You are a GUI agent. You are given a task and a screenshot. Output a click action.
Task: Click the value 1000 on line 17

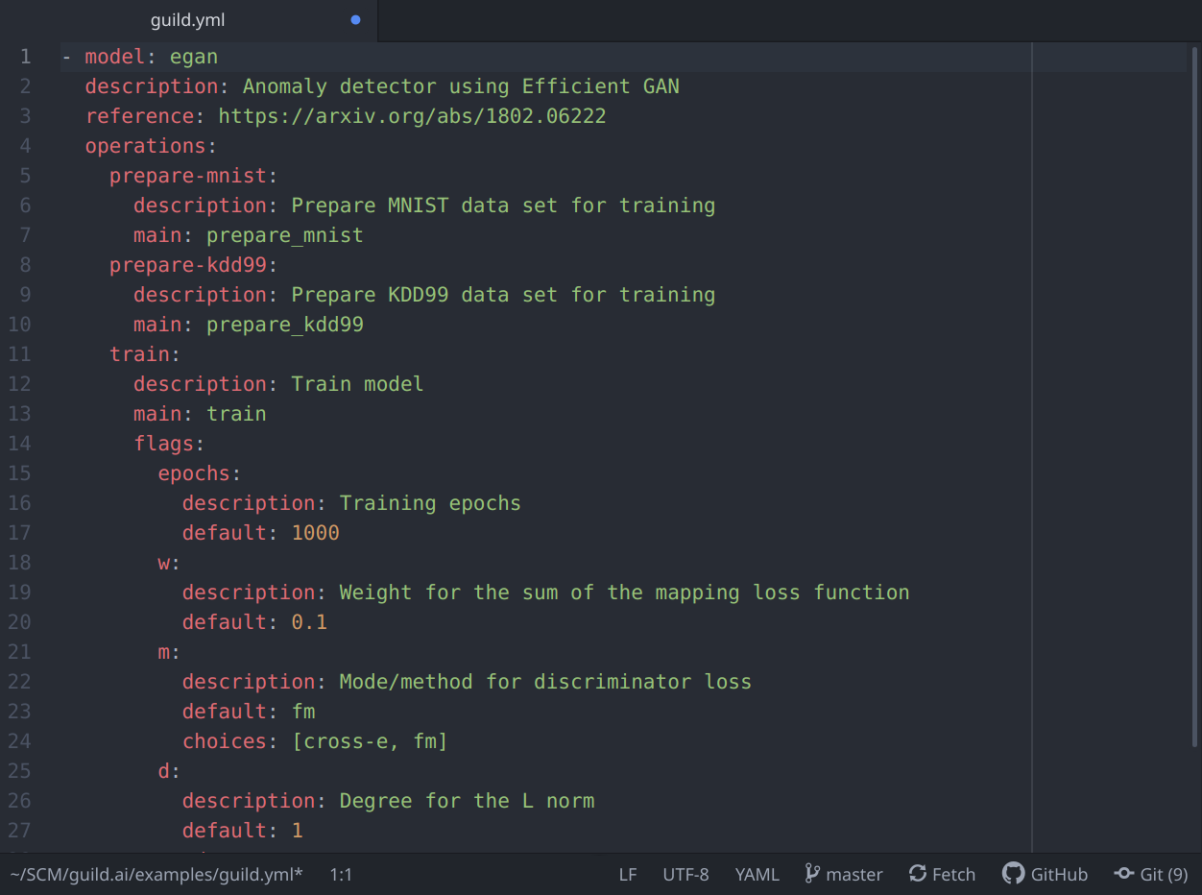(x=316, y=533)
